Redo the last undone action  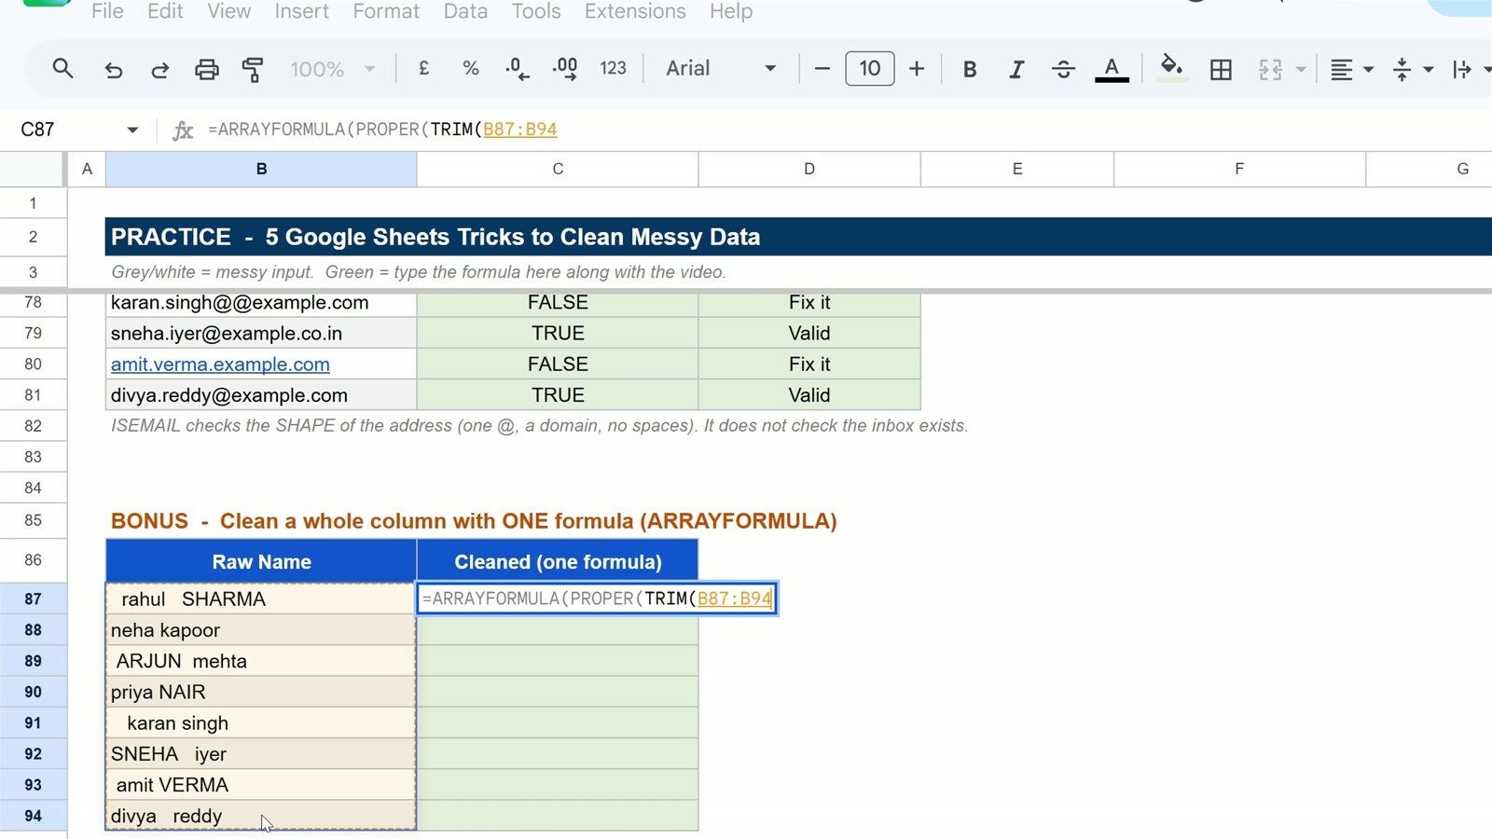(159, 69)
